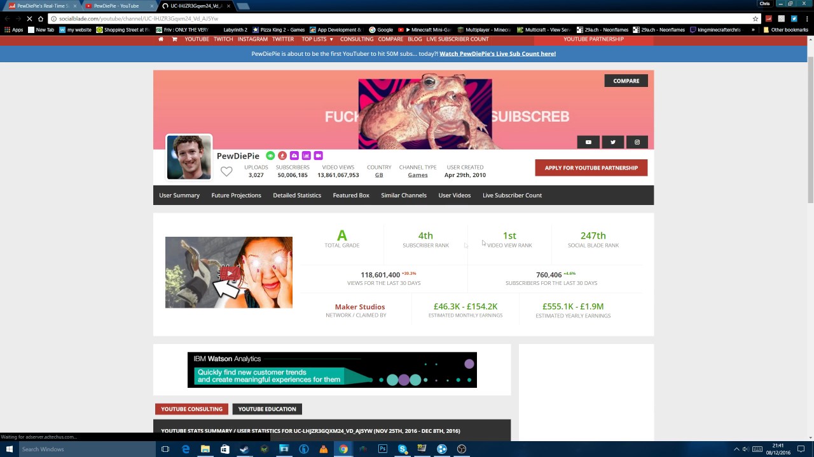Open the Pizza King 2 - Games bookmark
The image size is (814, 457).
279,30
